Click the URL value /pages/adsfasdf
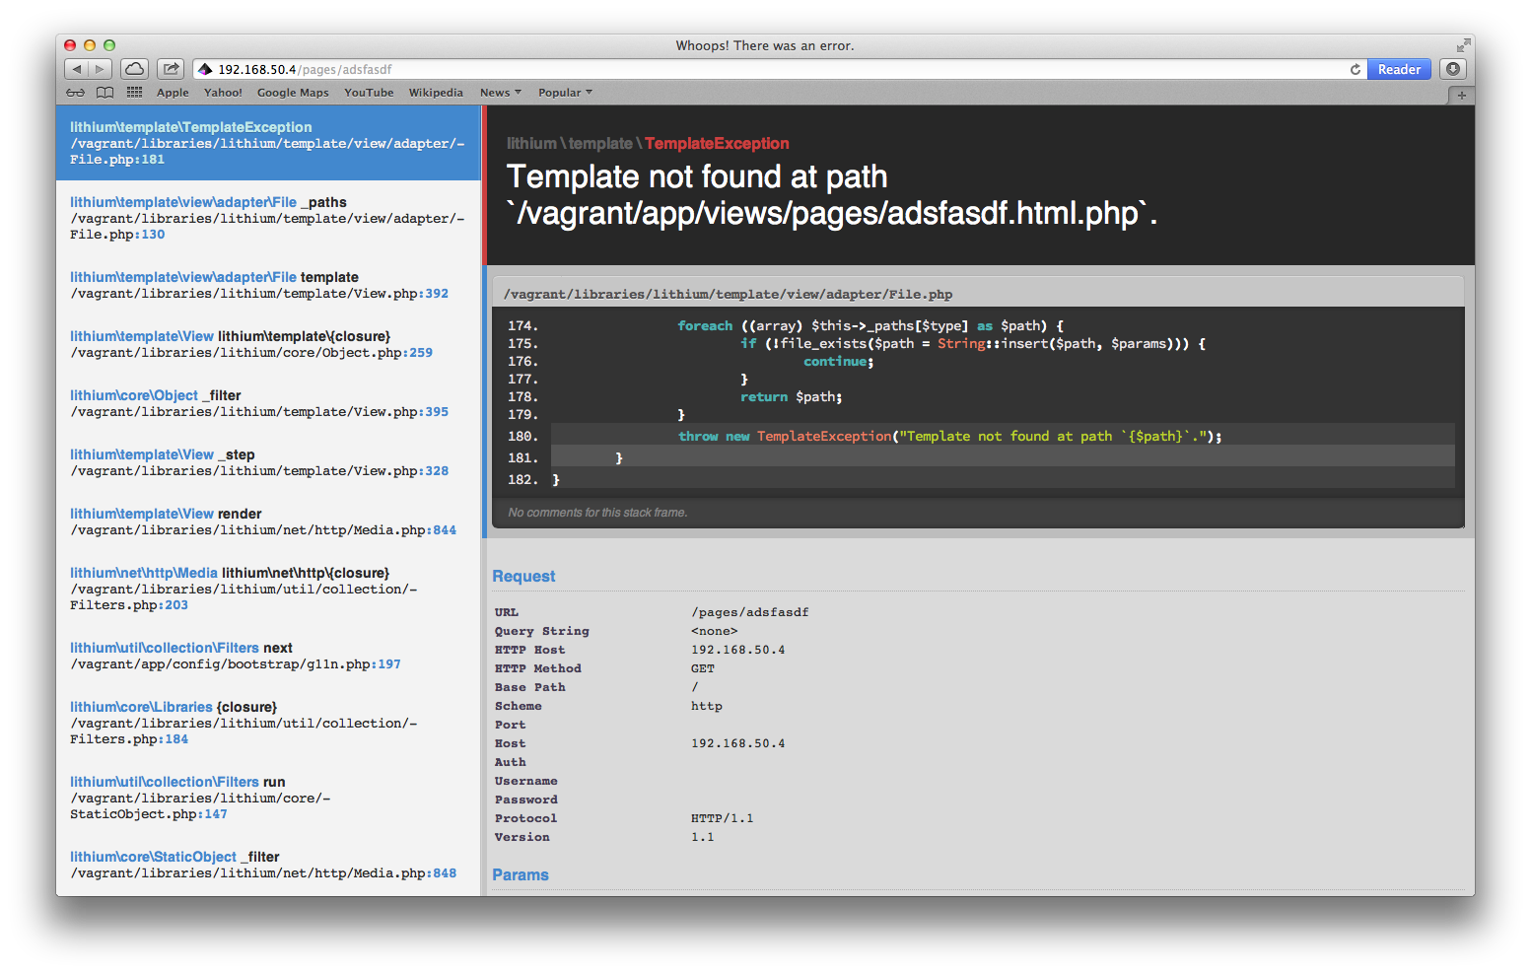 (750, 612)
